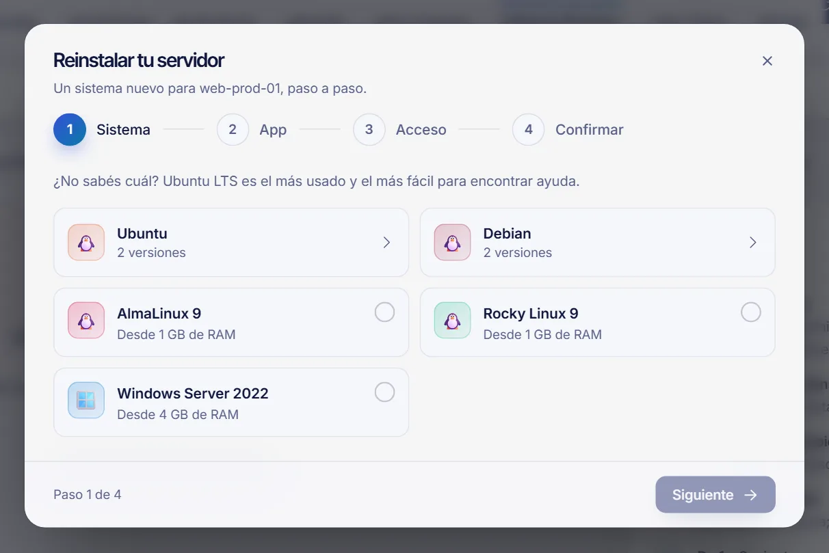829x553 pixels.
Task: Click "Desde 1 GB de RAM" under Rocky Linux 9
Action: tap(542, 335)
